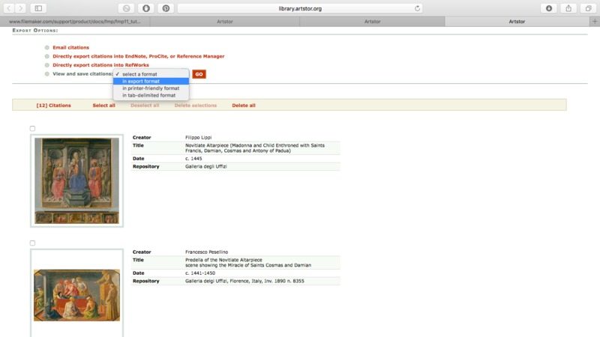The height and width of the screenshot is (337, 600).
Task: Click the creator name Francesco Pesellino
Action: pyautogui.click(x=207, y=252)
